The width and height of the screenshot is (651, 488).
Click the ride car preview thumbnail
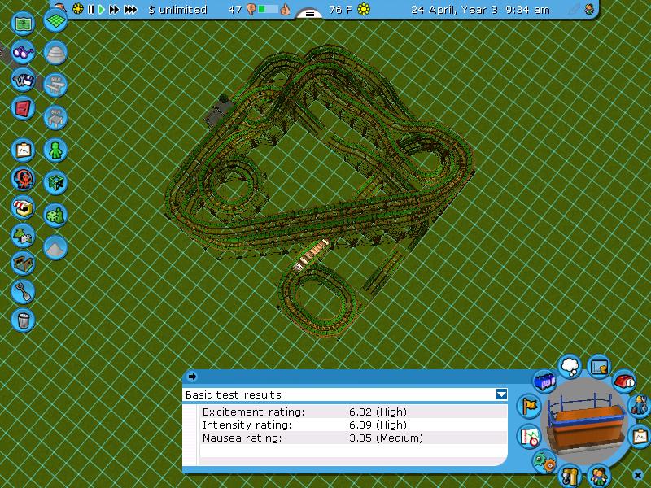coord(586,421)
